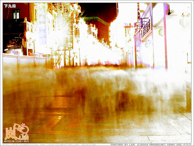194x146 pixels.
Task: Click the round lantern at top right
Action: tap(184, 22)
